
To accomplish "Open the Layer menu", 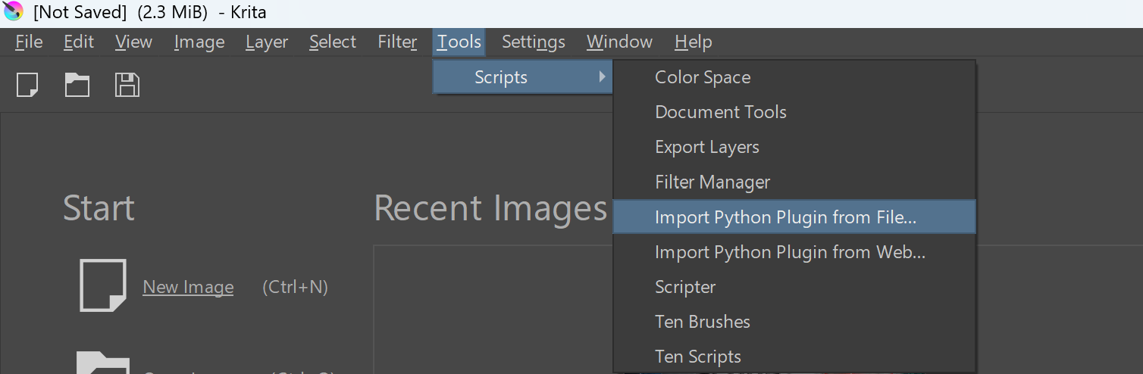I will pyautogui.click(x=267, y=42).
